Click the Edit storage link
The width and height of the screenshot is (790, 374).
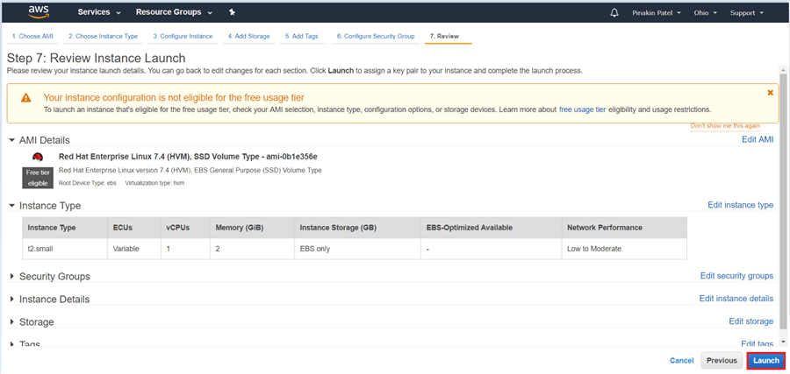click(750, 321)
